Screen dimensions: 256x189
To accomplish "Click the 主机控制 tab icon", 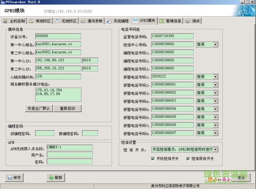I will coord(6,21).
